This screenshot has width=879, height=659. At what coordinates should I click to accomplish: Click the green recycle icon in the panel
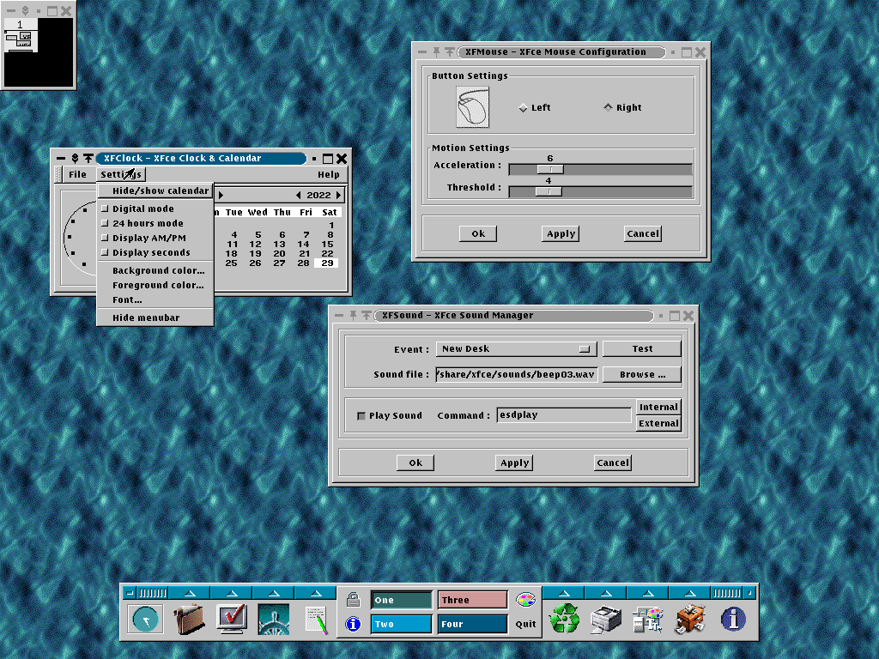pyautogui.click(x=564, y=620)
